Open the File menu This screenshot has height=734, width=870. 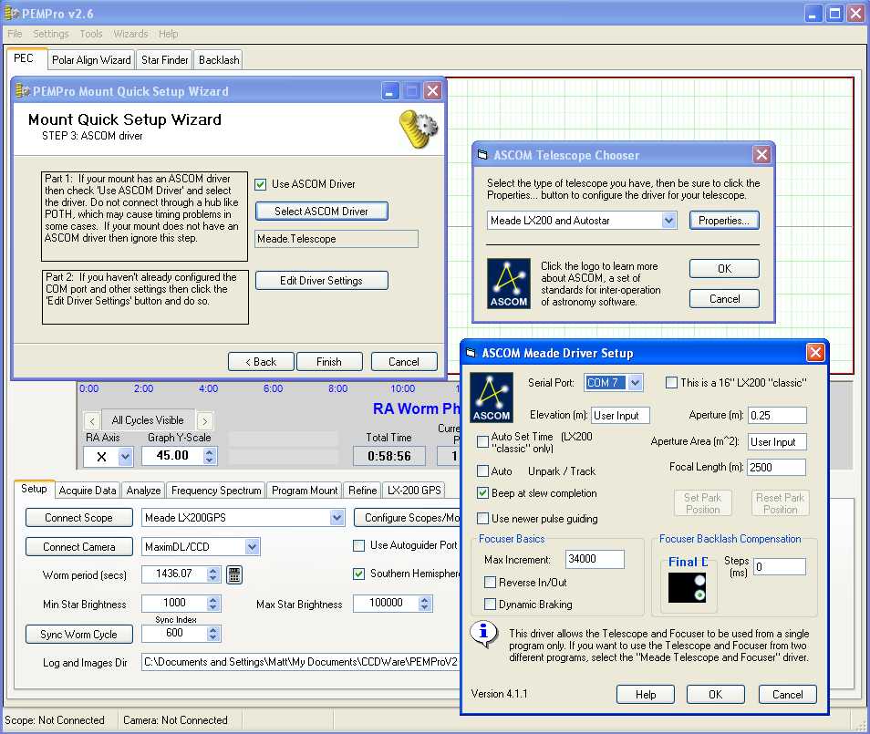tap(15, 34)
